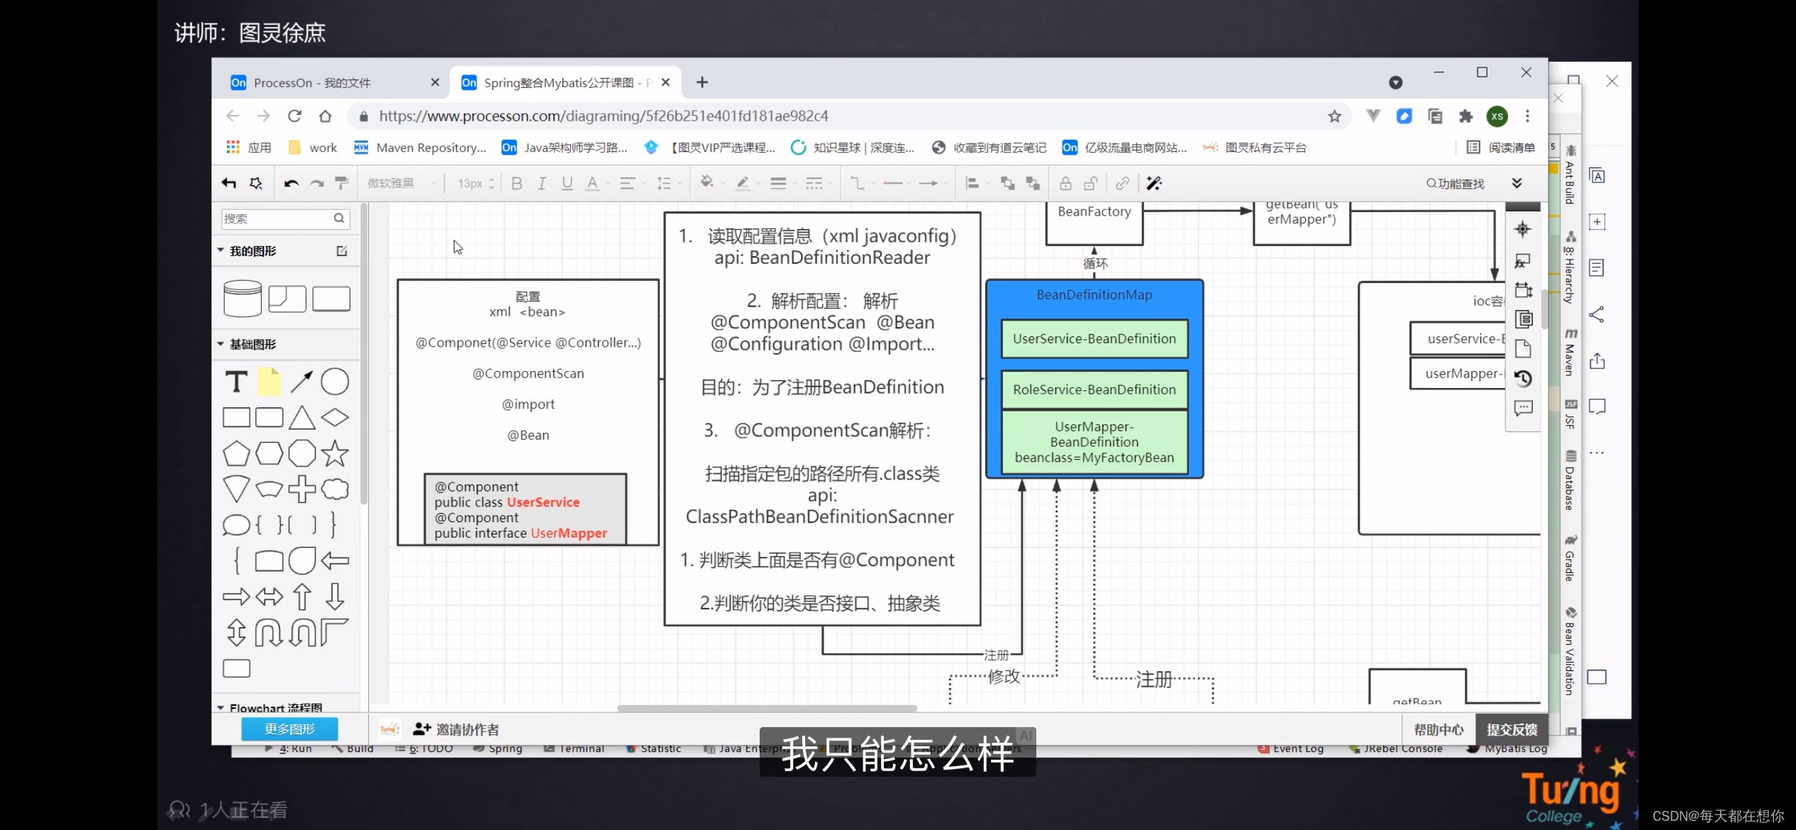
Task: Select the format painter tool
Action: click(341, 183)
